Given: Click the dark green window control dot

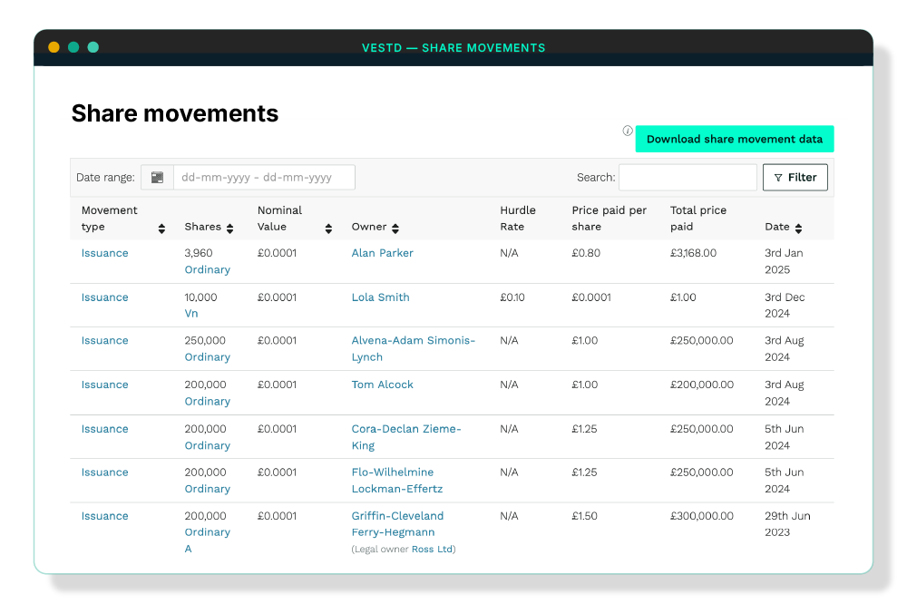Looking at the screenshot, I should point(73,47).
